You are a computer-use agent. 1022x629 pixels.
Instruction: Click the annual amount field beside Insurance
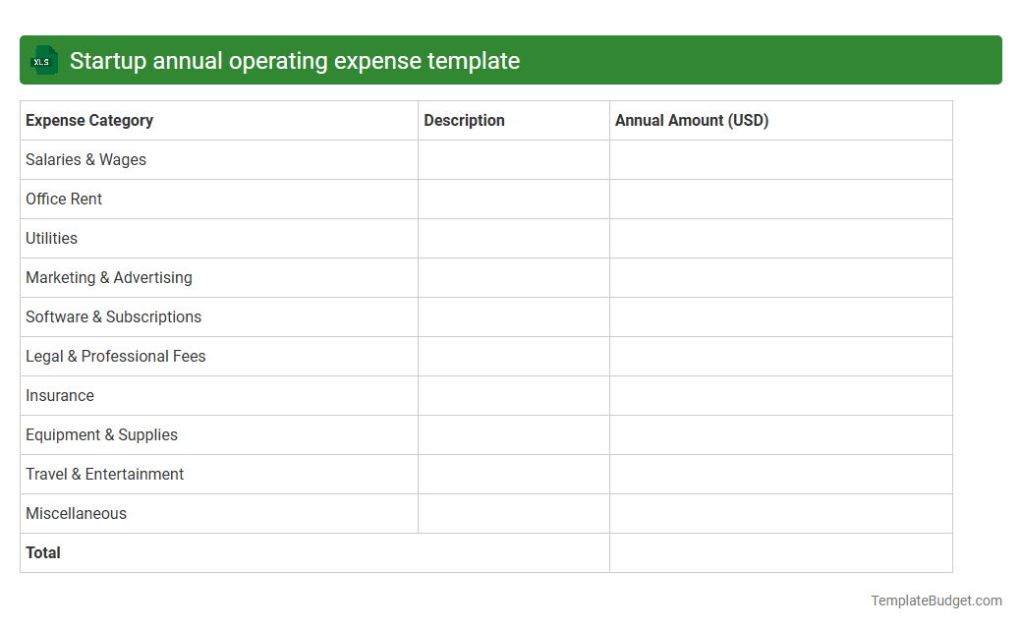coord(780,395)
